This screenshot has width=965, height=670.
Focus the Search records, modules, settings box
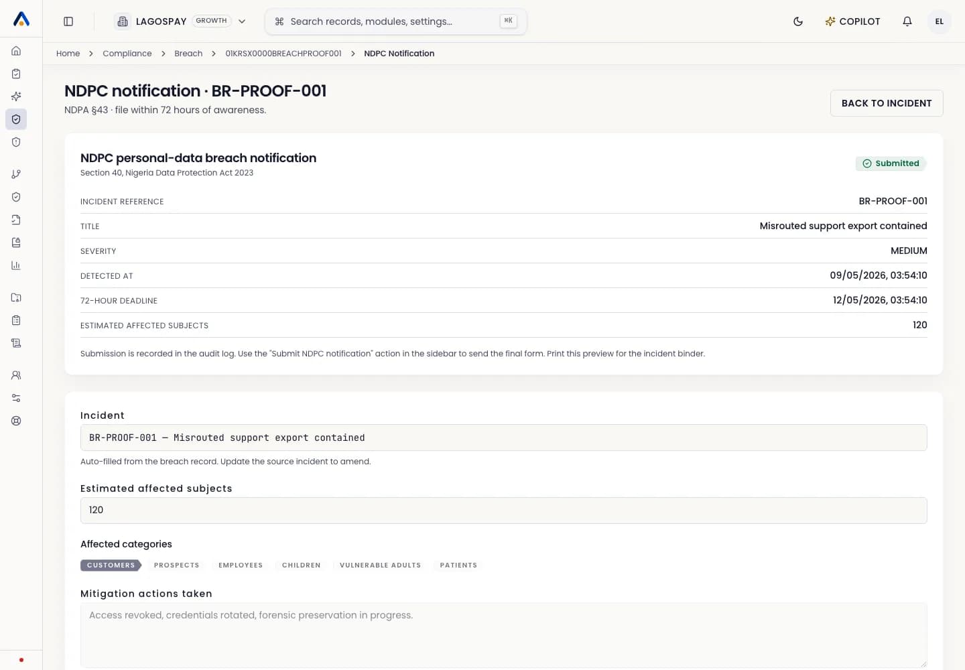coord(395,21)
